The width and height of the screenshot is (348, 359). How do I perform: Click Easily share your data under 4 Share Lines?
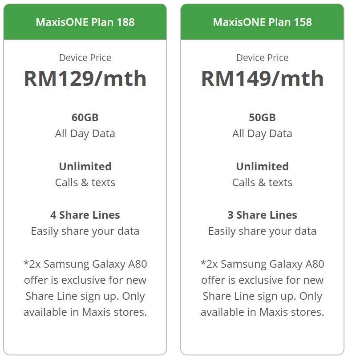(85, 231)
